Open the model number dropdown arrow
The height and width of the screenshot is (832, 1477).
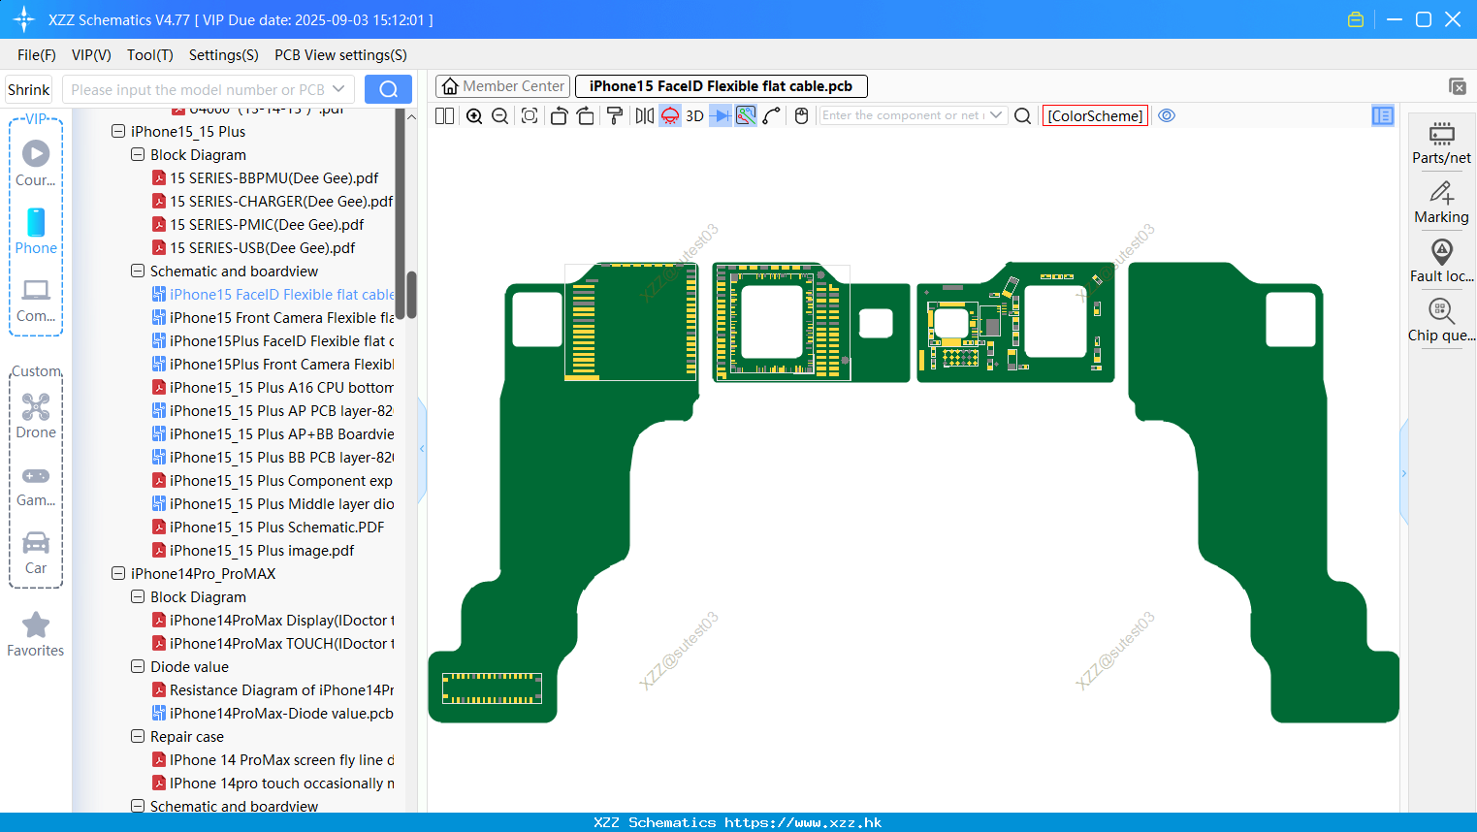click(338, 89)
